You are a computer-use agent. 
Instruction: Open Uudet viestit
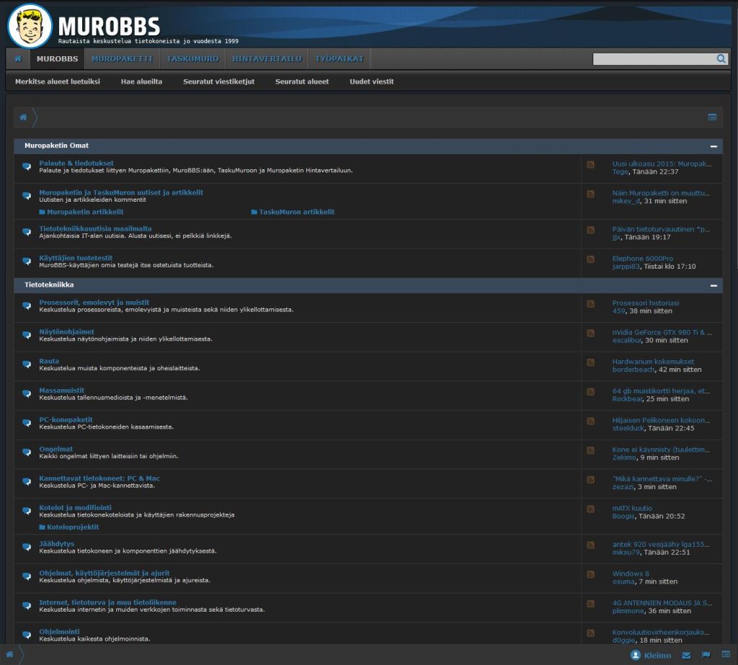pyautogui.click(x=371, y=81)
